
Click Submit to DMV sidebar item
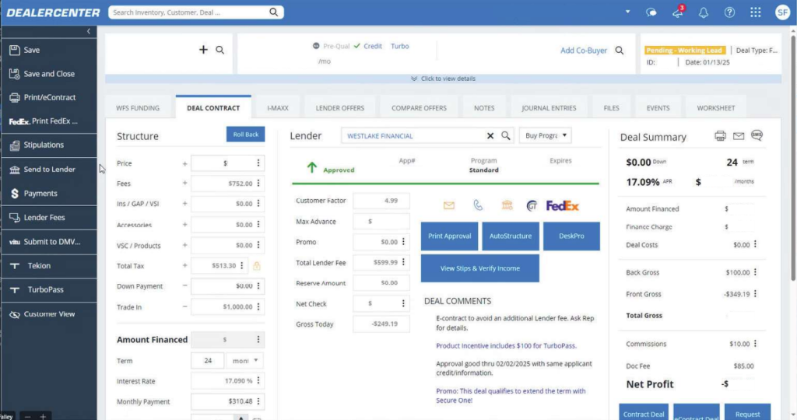[49, 242]
